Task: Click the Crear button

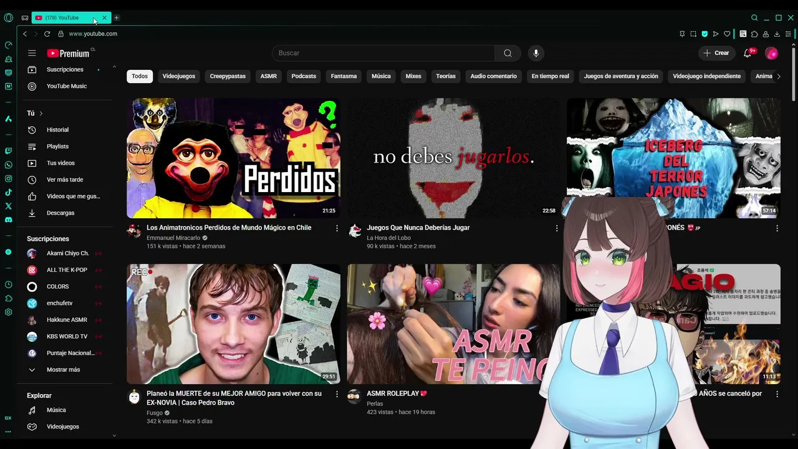Action: (x=716, y=53)
